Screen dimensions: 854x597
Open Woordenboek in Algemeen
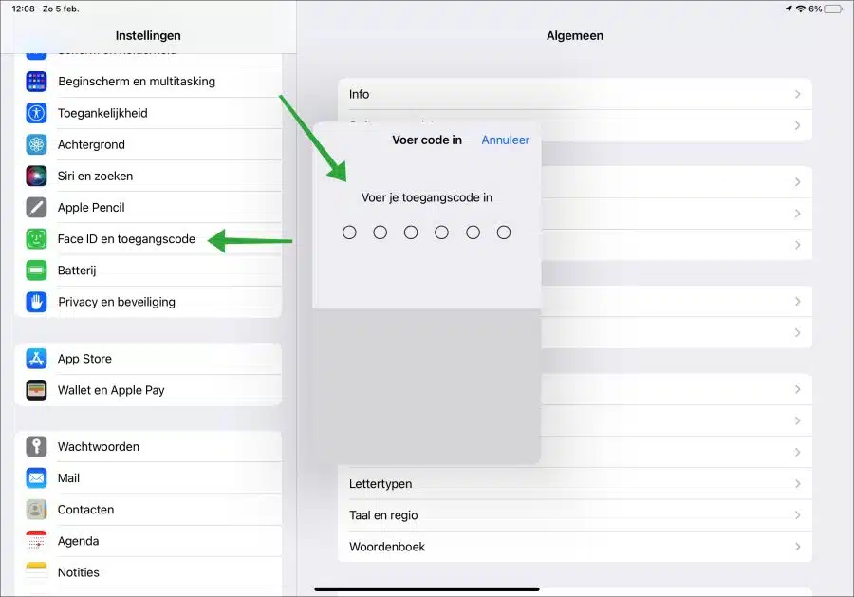point(575,547)
